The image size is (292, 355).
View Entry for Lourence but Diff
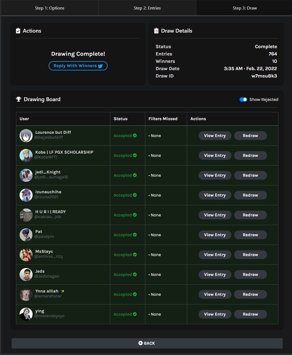[x=215, y=135]
